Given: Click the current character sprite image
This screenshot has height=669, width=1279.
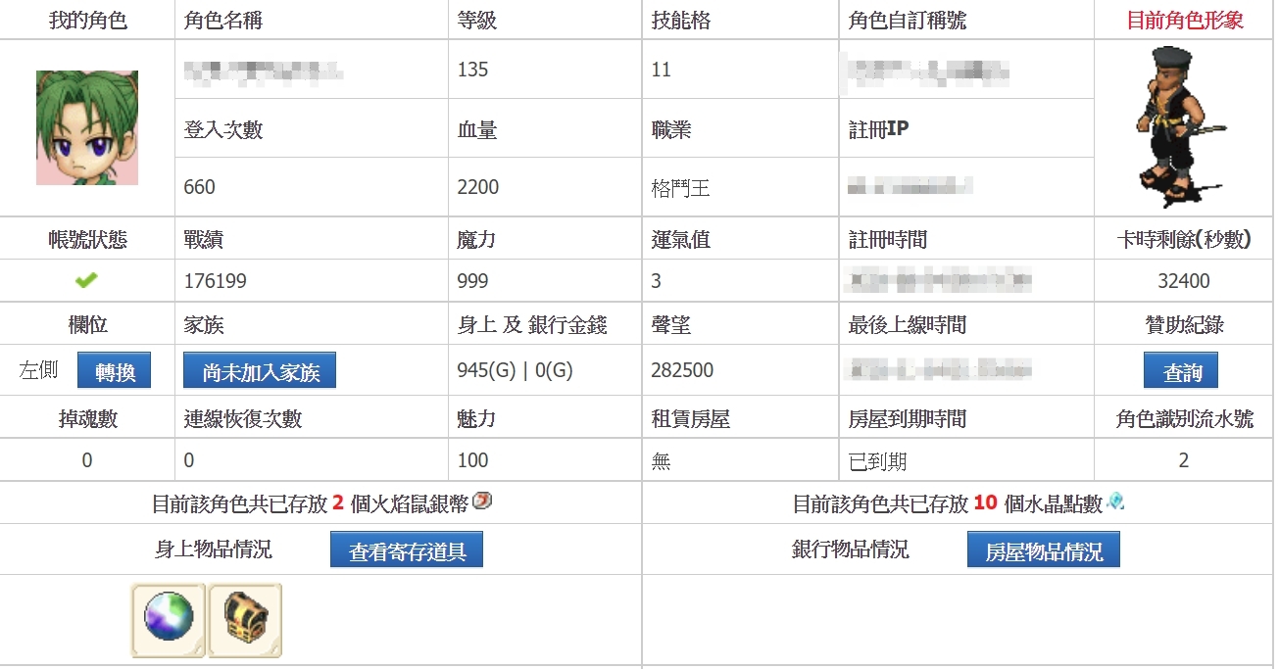Looking at the screenshot, I should pos(1183,128).
